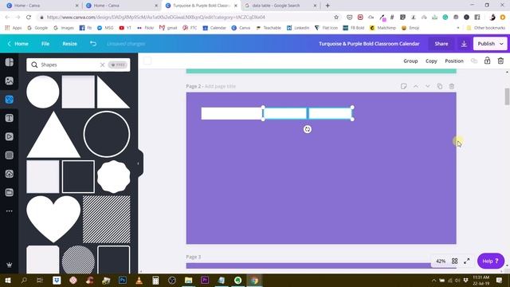Show hidden system tray icons

tap(433, 280)
